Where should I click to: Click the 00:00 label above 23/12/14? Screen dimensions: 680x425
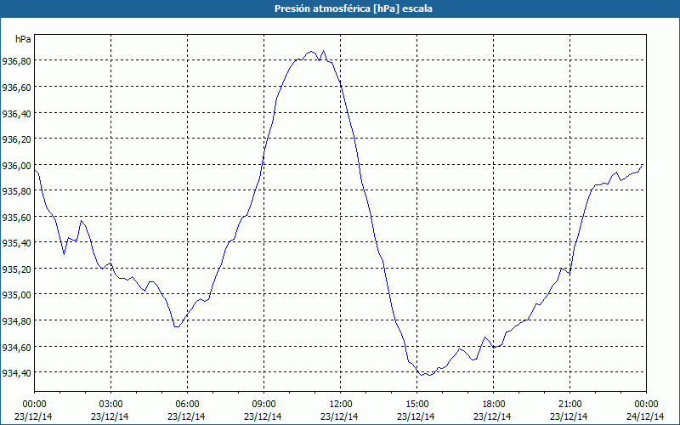pyautogui.click(x=34, y=405)
